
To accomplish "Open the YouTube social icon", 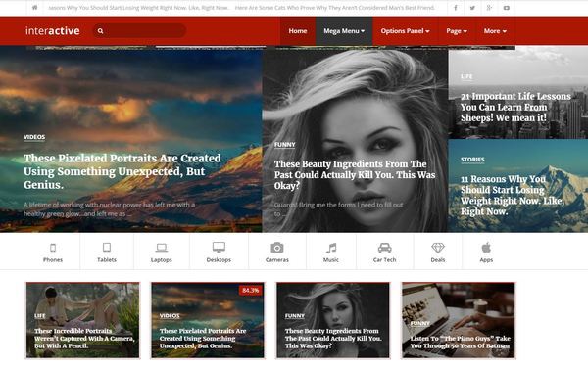I will [507, 8].
